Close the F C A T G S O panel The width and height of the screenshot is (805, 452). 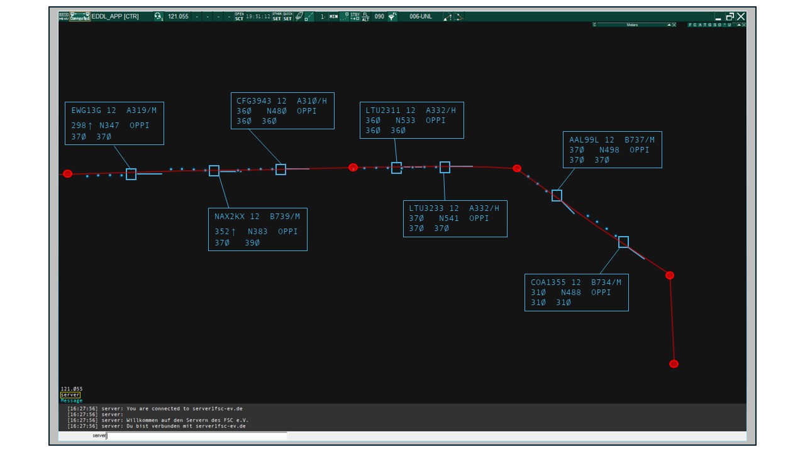[744, 25]
